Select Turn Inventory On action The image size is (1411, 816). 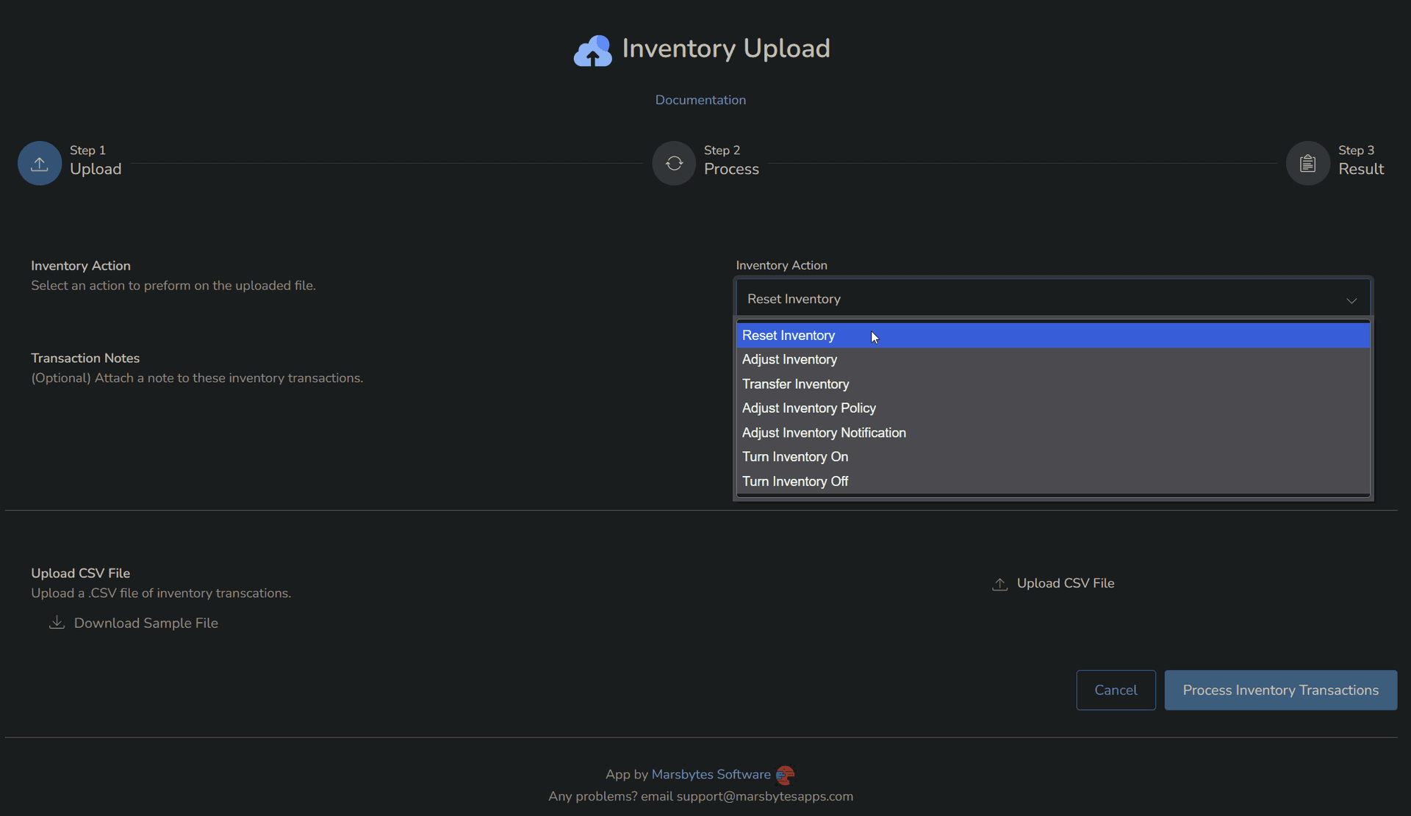(x=795, y=456)
